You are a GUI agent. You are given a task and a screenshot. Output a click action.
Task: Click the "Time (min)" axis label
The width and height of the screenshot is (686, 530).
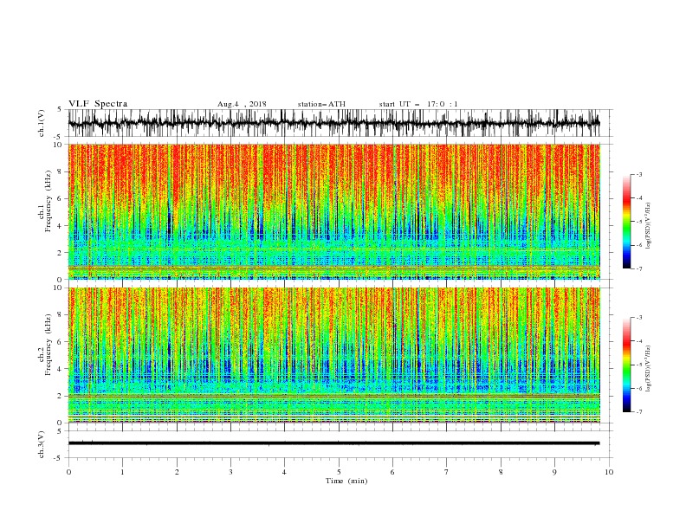(x=346, y=481)
